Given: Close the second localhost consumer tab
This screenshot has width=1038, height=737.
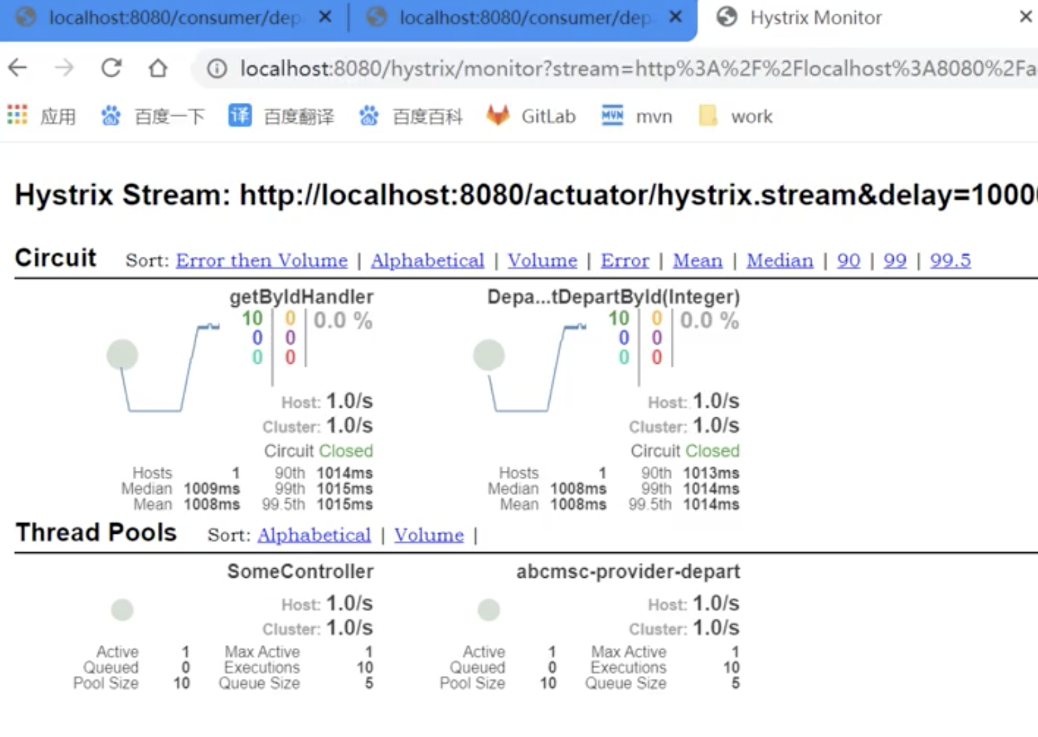Looking at the screenshot, I should click(676, 17).
